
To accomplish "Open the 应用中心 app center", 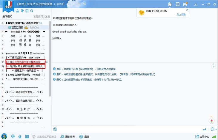I will (202, 137).
